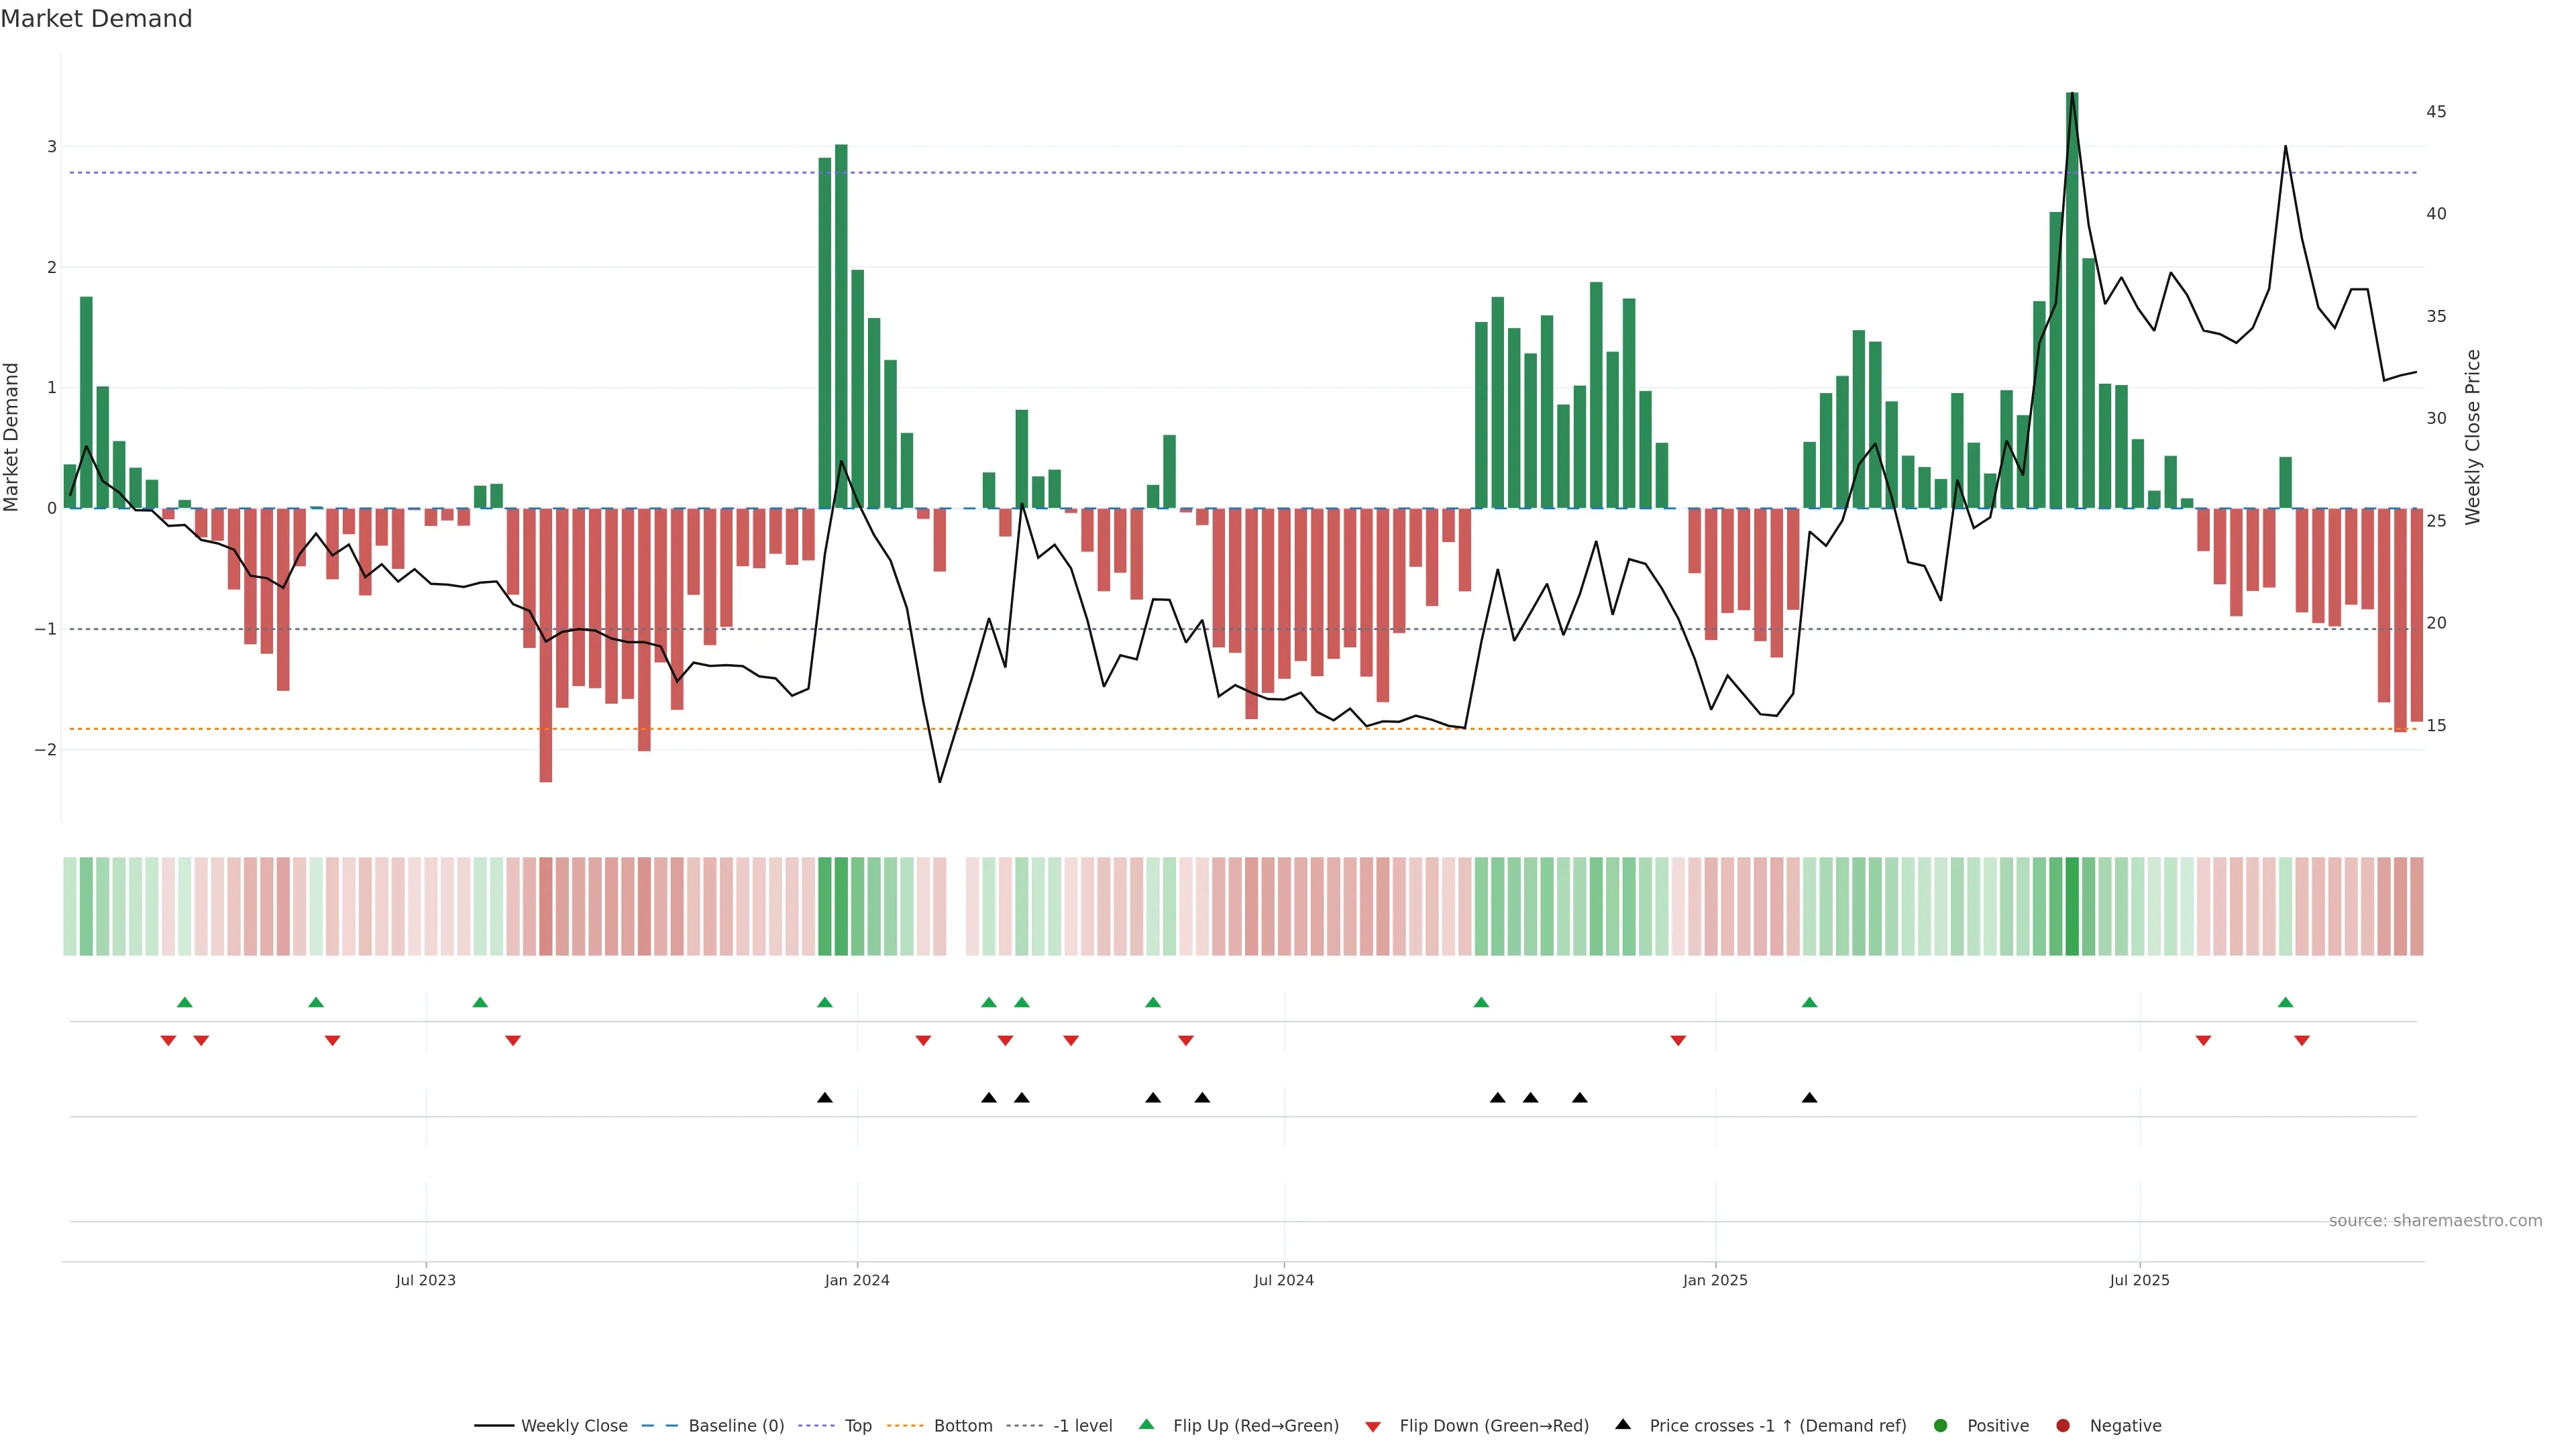Click the Market Demand chart title
The height and width of the screenshot is (1449, 2576).
click(x=96, y=19)
